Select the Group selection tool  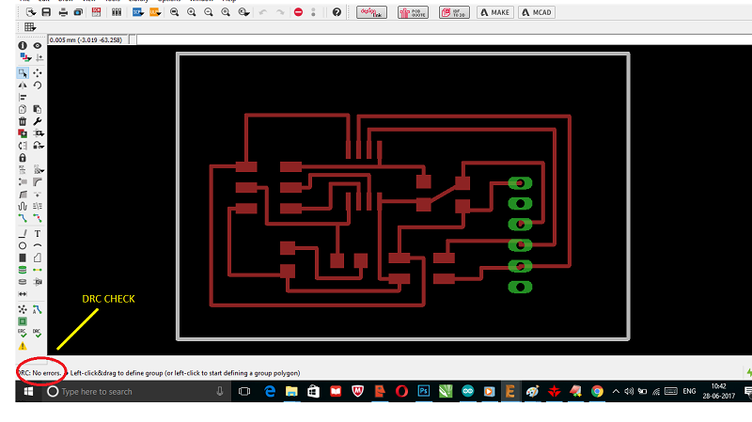click(23, 73)
